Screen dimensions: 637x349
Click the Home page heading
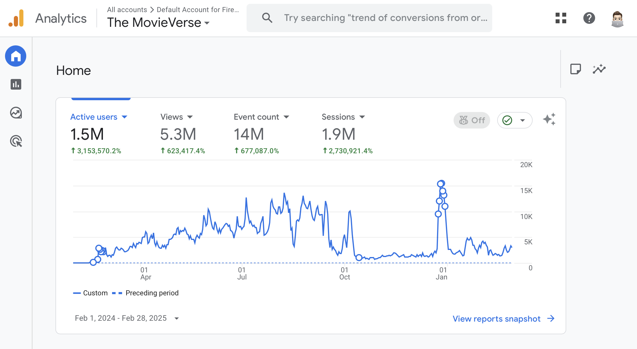pyautogui.click(x=73, y=70)
